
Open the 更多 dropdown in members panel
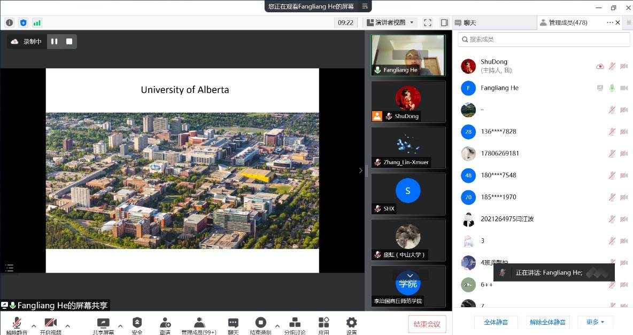pos(595,322)
